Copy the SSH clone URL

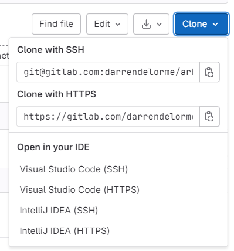pos(209,72)
